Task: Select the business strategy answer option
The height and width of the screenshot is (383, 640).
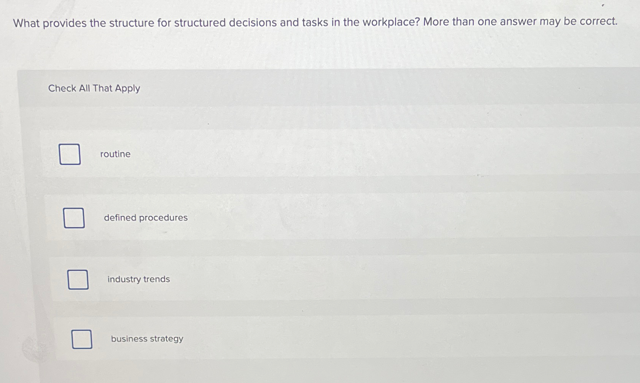Action: (82, 339)
